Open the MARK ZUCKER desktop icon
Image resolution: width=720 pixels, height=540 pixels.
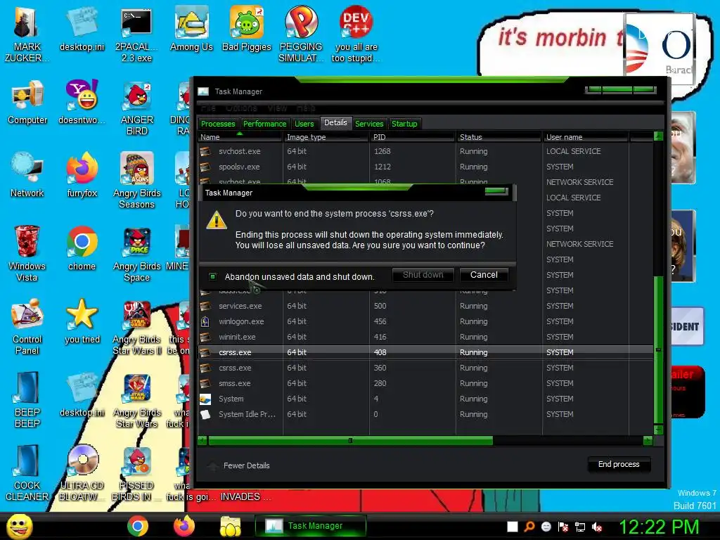[27, 34]
